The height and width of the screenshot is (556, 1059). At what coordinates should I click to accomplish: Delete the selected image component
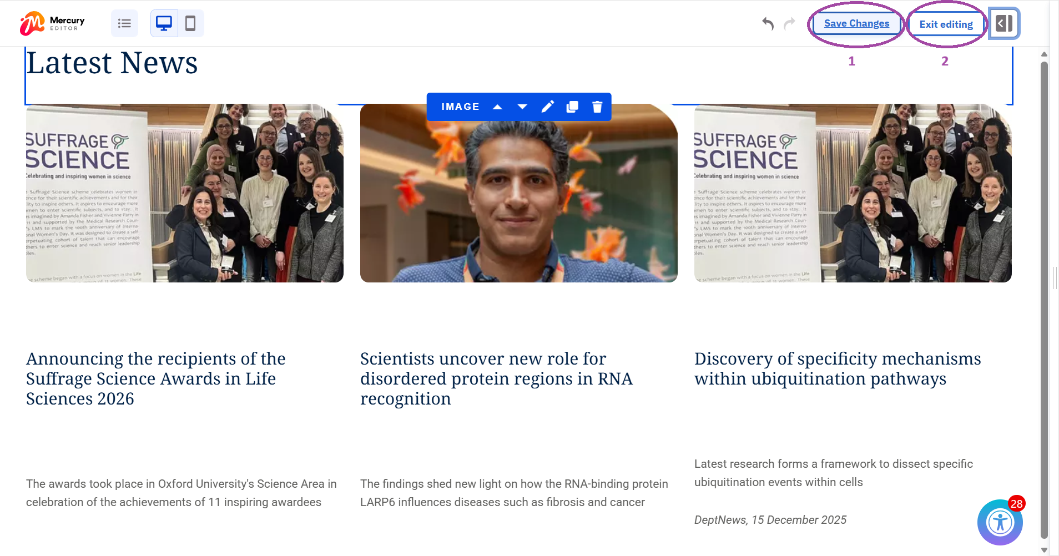[x=597, y=107]
